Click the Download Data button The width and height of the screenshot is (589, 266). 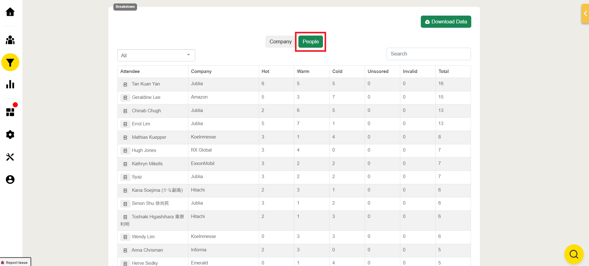coord(446,22)
